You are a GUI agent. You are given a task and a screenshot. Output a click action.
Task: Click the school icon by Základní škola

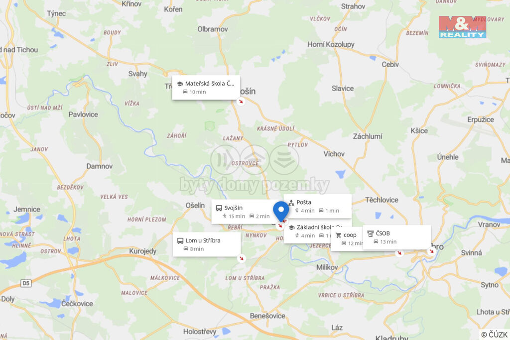(291, 227)
